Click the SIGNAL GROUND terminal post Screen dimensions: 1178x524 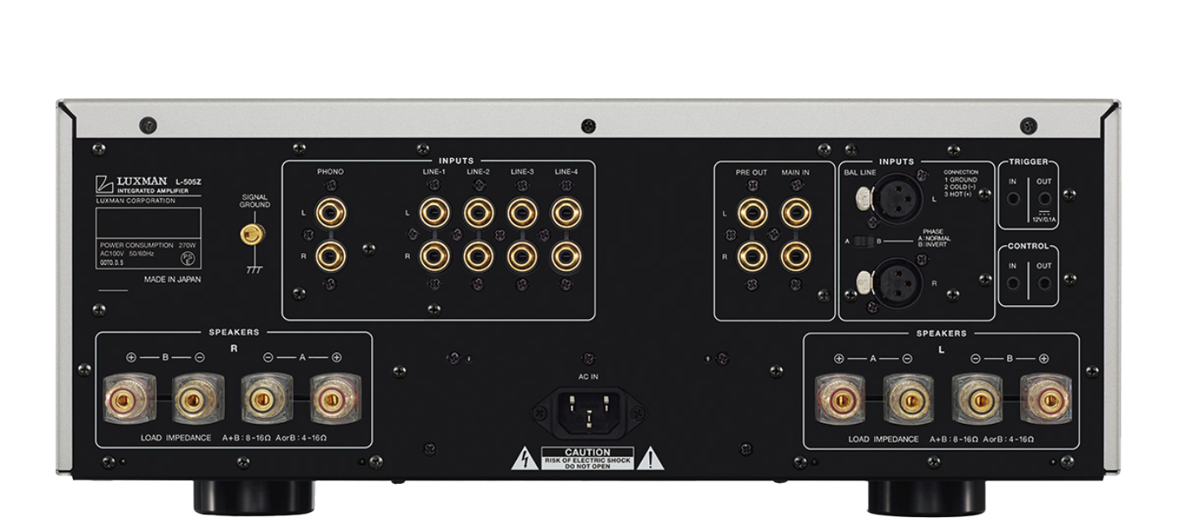252,233
